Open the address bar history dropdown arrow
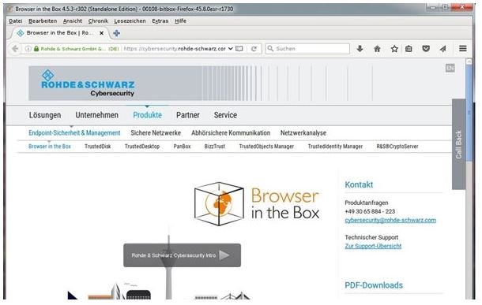The height and width of the screenshot is (305, 482). pos(231,49)
